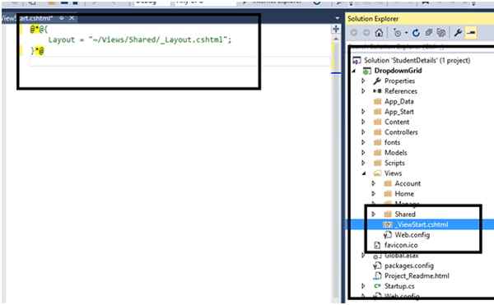This screenshot has height=305, width=494.
Task: Click the _ViewStart.cshtml file icon in tree
Action: point(388,224)
